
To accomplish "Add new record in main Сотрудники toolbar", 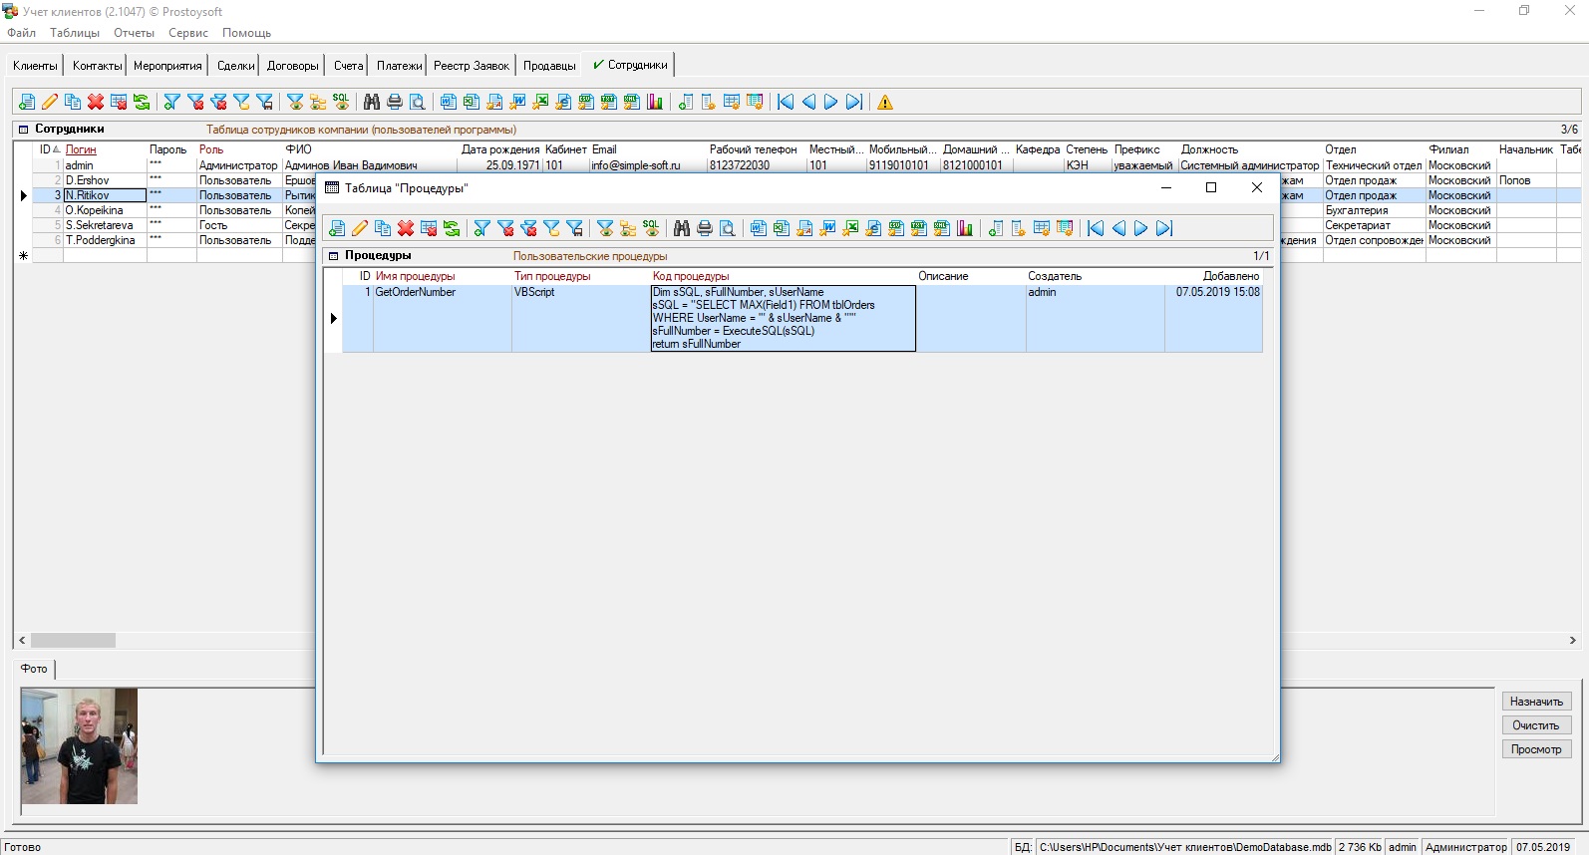I will tap(27, 102).
